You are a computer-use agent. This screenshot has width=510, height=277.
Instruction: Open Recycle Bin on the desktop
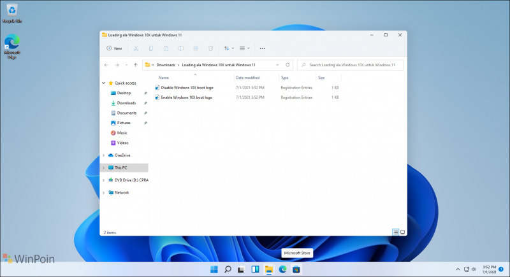(x=11, y=13)
